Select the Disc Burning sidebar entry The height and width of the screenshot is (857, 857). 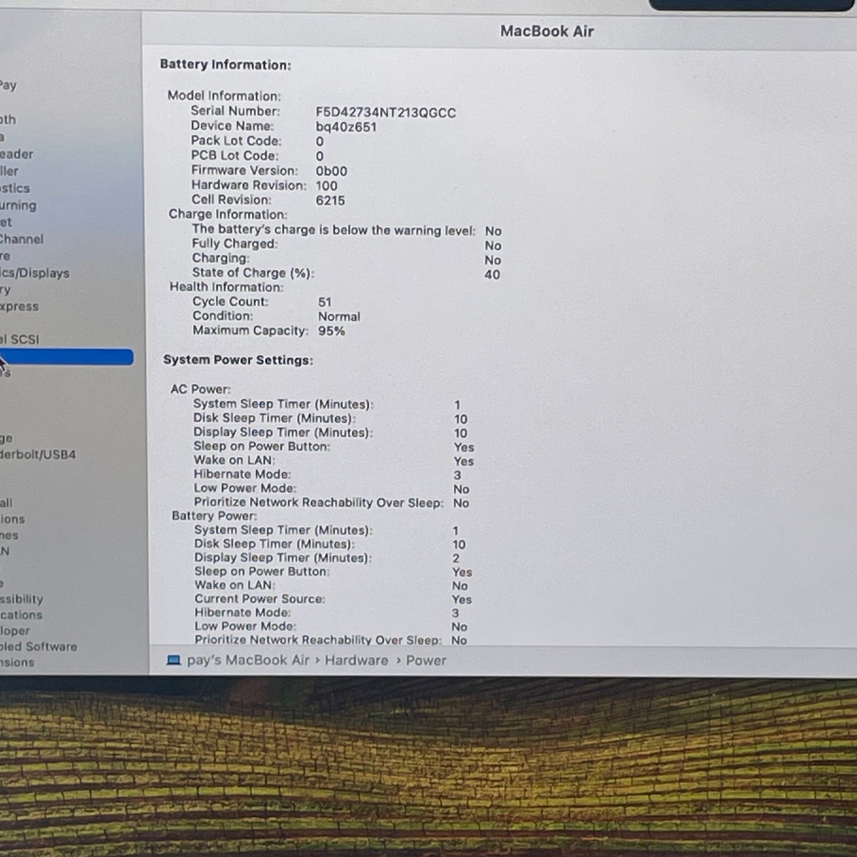pos(18,206)
